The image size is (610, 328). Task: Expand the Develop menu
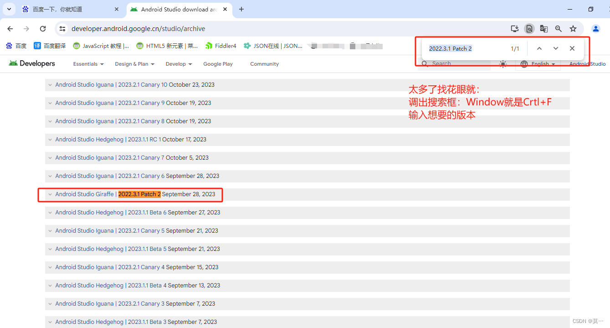click(179, 64)
